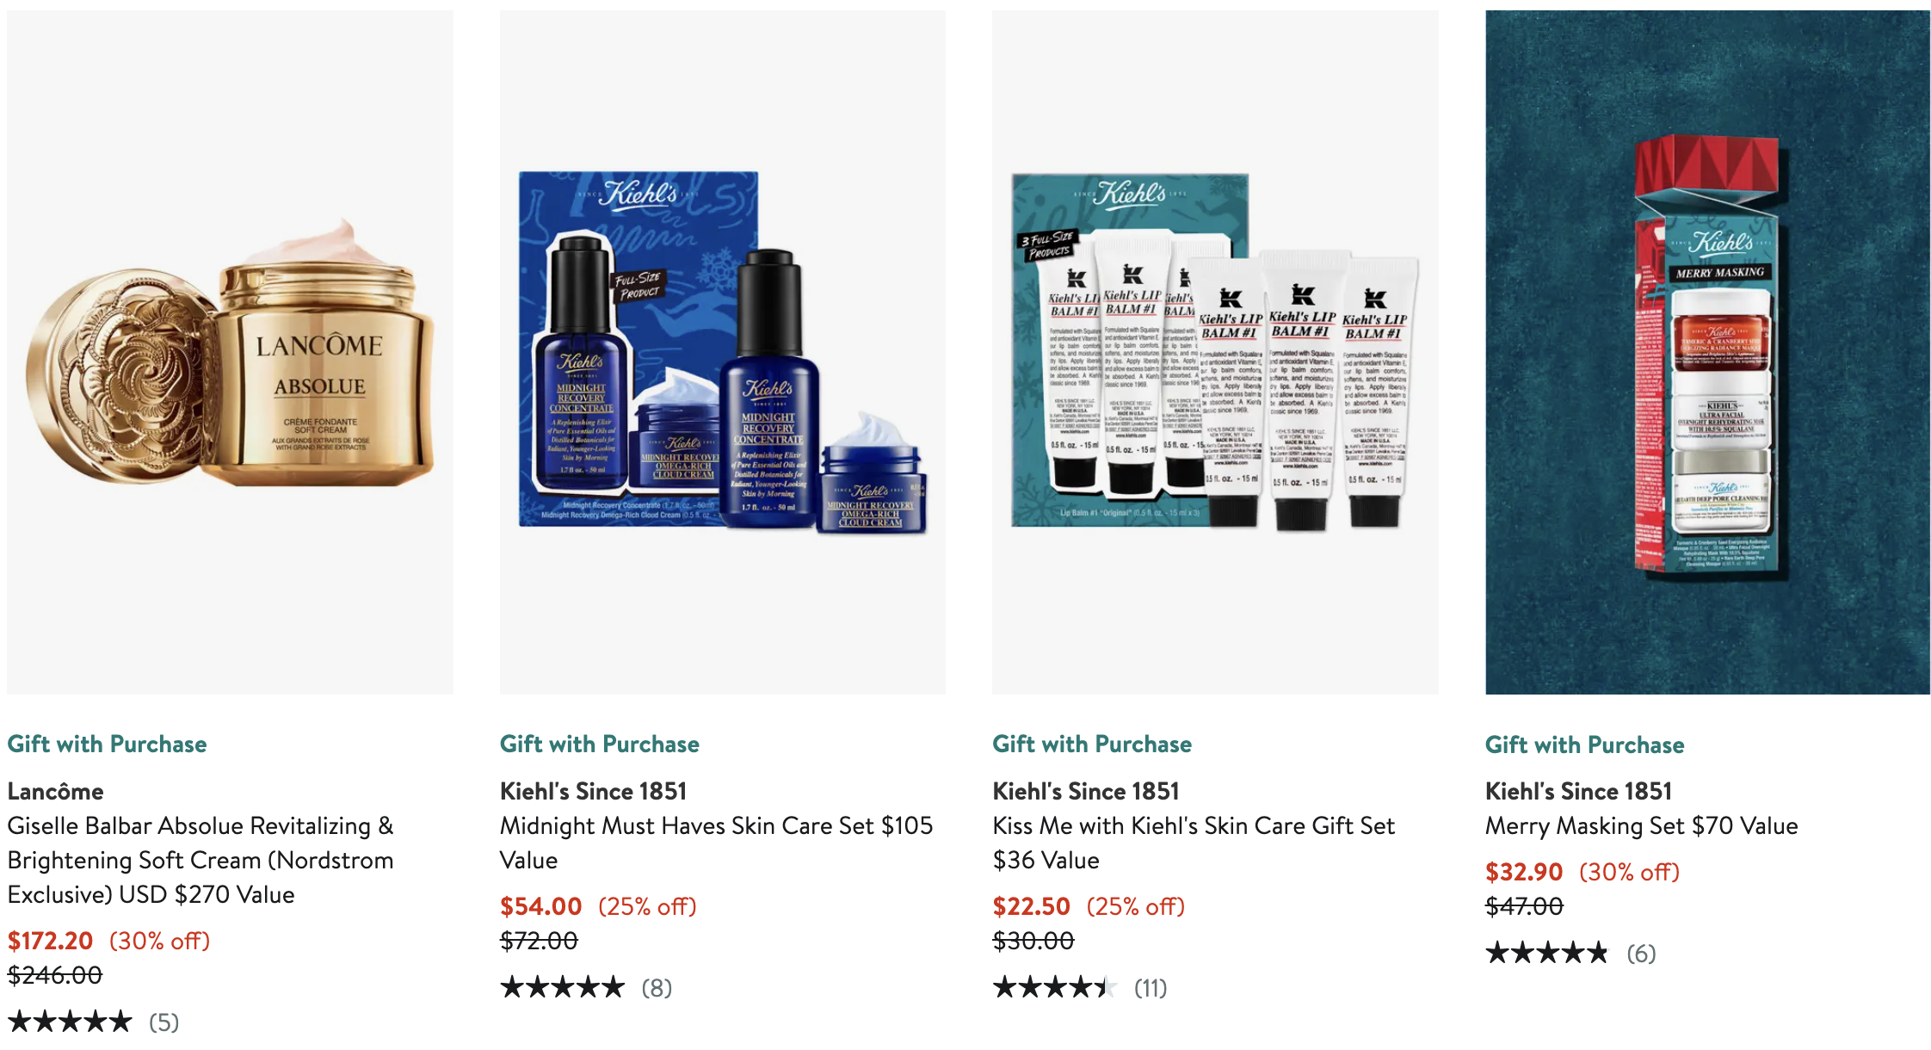Open Merry Masking Set $70 Value title
The image size is (1931, 1050).
coord(1642,825)
